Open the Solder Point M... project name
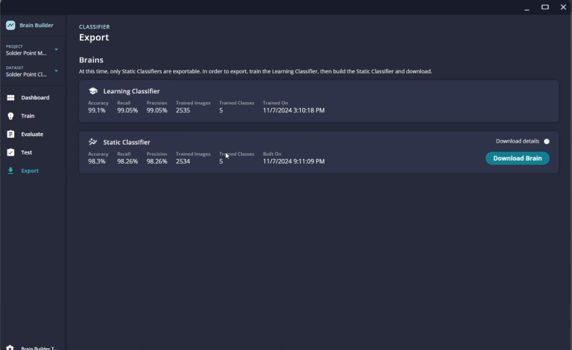This screenshot has width=572, height=350. (26, 53)
